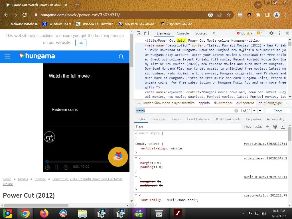Clear the DevTools search field

(236, 111)
